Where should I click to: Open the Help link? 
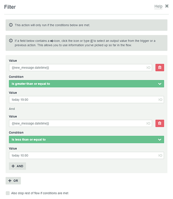[x=158, y=6]
